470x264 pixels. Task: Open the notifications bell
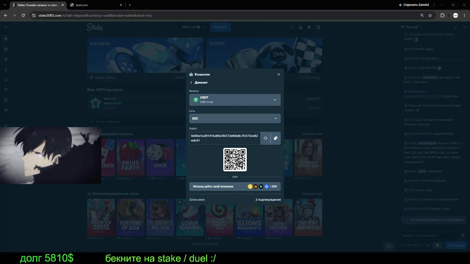pyautogui.click(x=309, y=27)
